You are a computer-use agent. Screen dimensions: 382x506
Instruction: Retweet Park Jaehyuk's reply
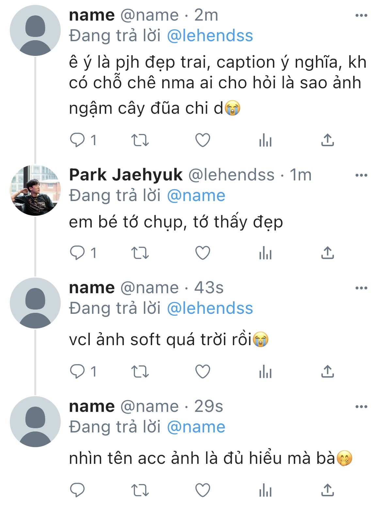140,253
